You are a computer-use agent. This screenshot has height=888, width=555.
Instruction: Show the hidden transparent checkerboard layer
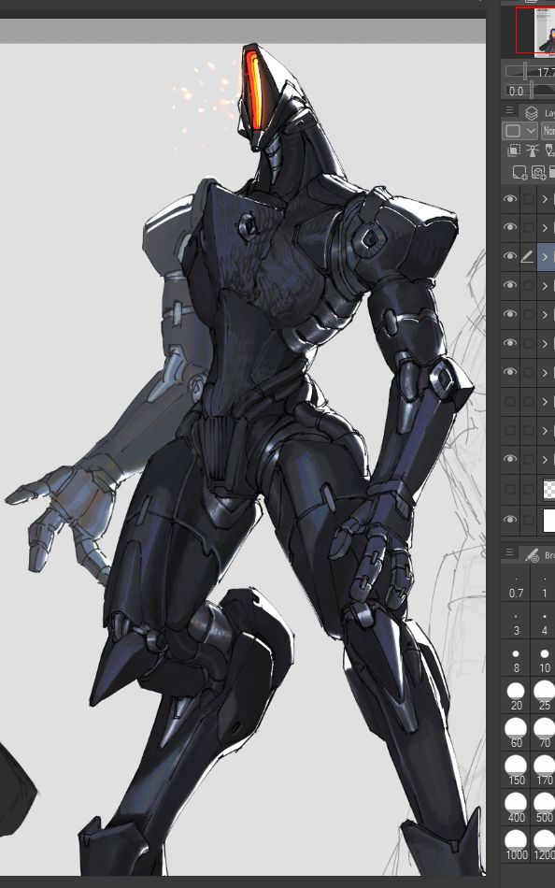pos(510,489)
